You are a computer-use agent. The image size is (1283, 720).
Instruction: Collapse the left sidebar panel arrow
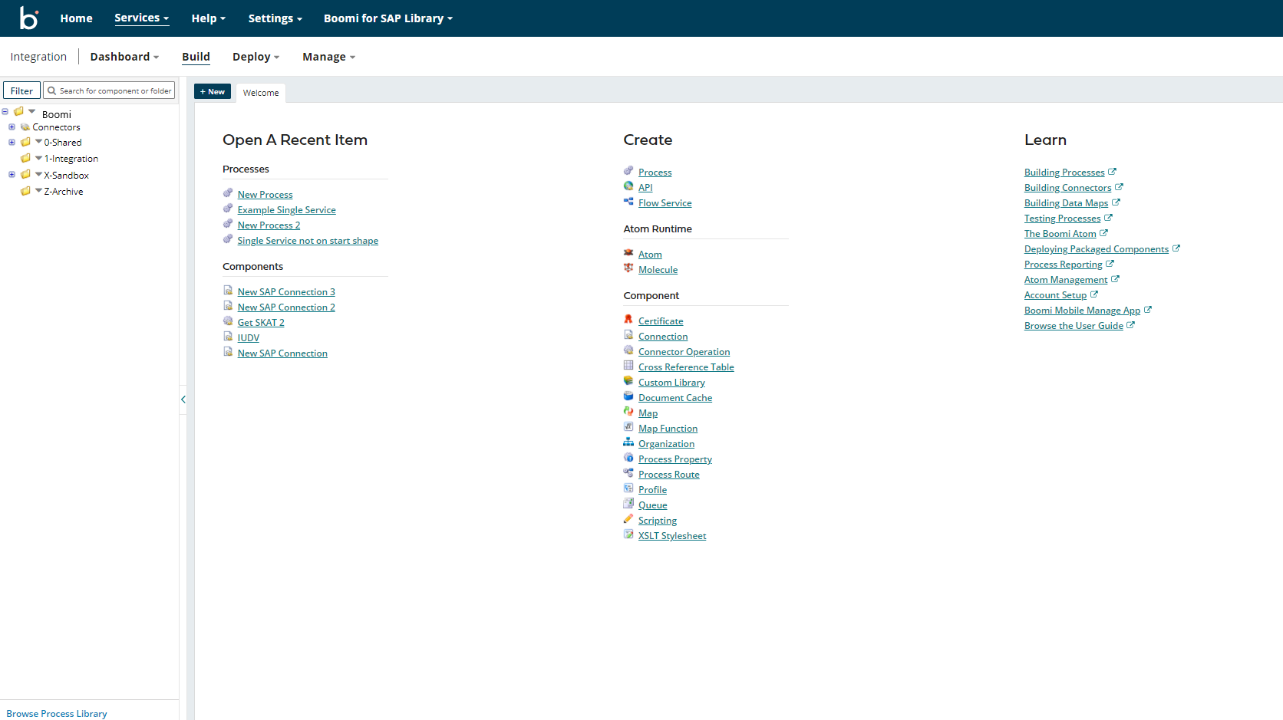183,399
